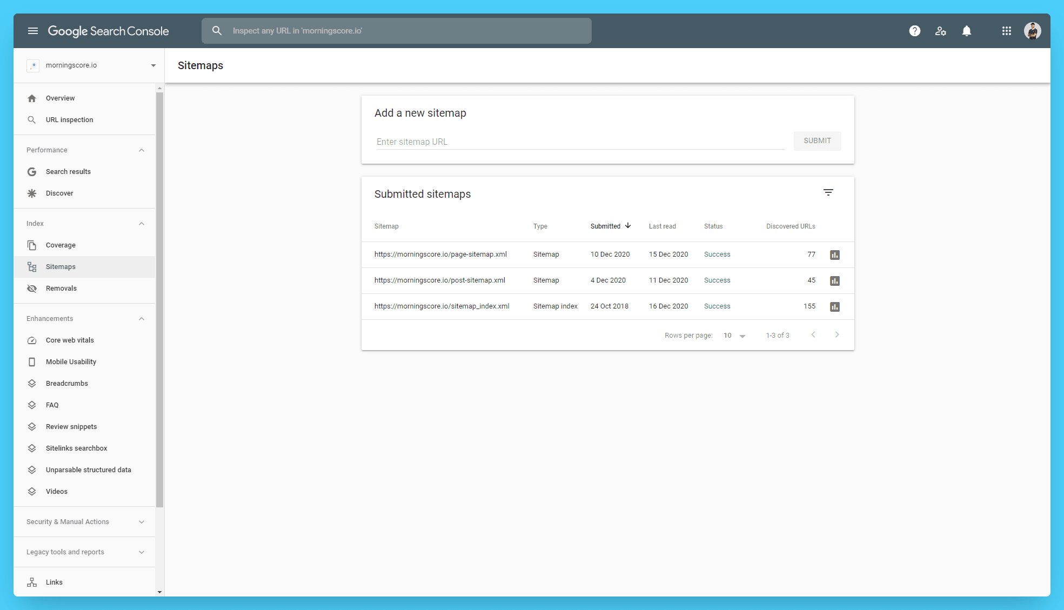The width and height of the screenshot is (1064, 610).
Task: Click the Discover asterisk icon
Action: [x=32, y=193]
